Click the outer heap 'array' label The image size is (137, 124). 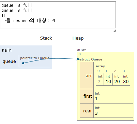81,50
